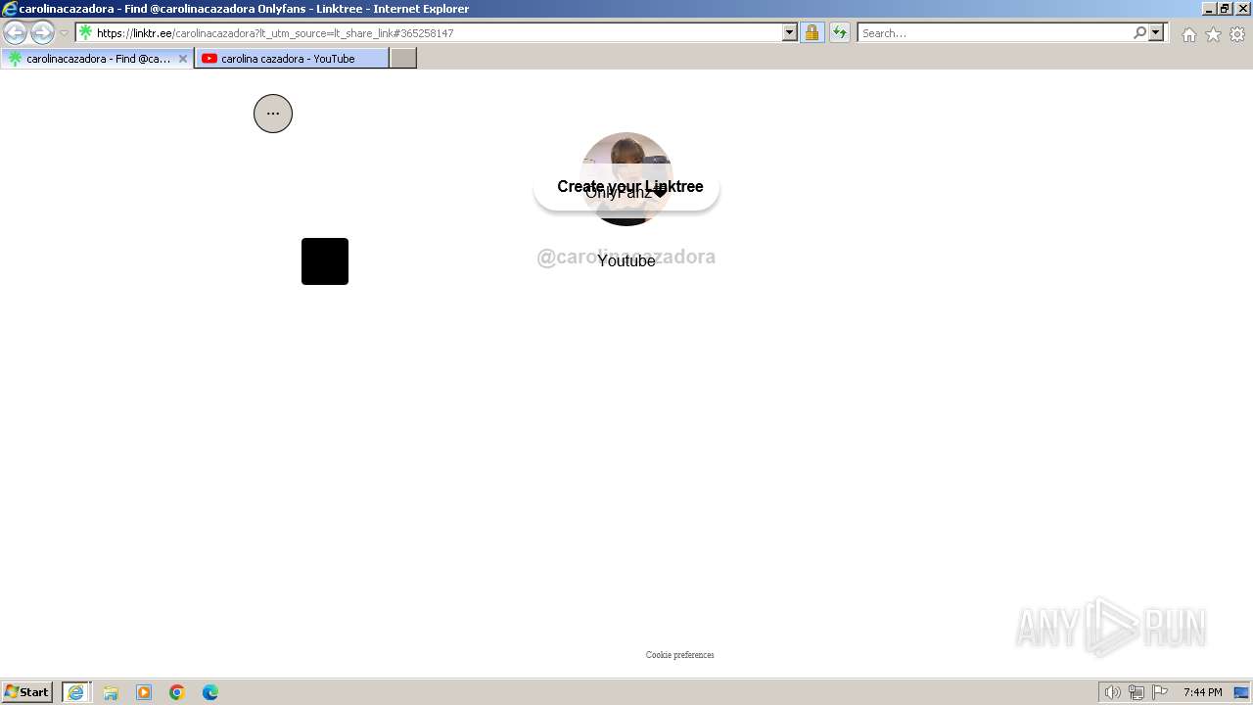Click the Search box field
This screenshot has height=705, width=1253.
tap(994, 33)
